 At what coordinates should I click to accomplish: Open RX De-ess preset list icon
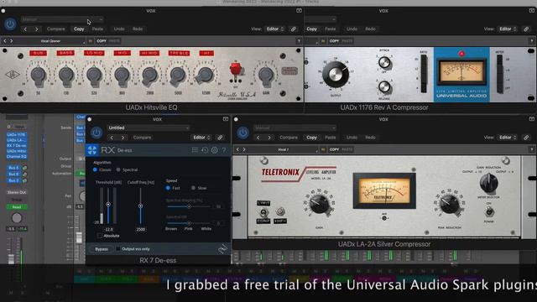pos(195,150)
